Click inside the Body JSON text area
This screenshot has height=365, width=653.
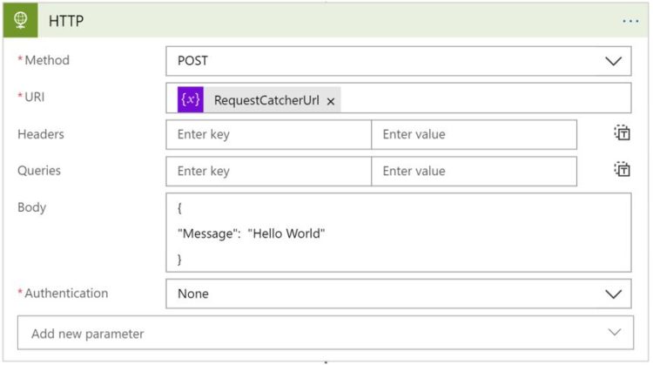pyautogui.click(x=399, y=233)
